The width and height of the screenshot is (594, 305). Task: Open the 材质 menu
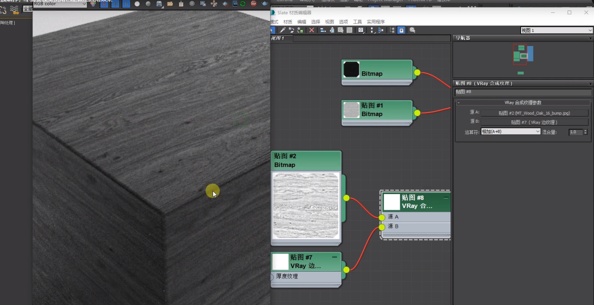(x=288, y=22)
